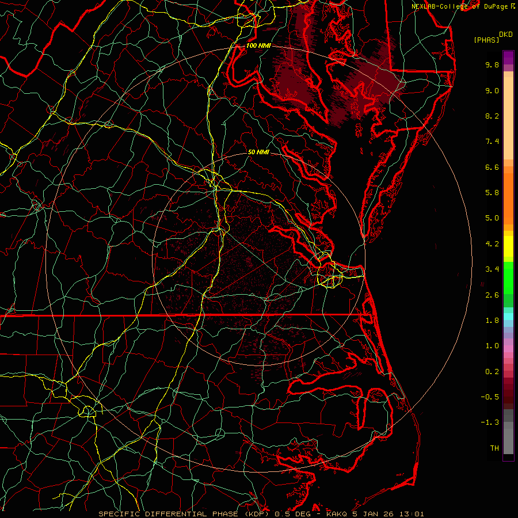Select the 9.0 value on the scale
This screenshot has width=518, height=518.
tap(492, 91)
